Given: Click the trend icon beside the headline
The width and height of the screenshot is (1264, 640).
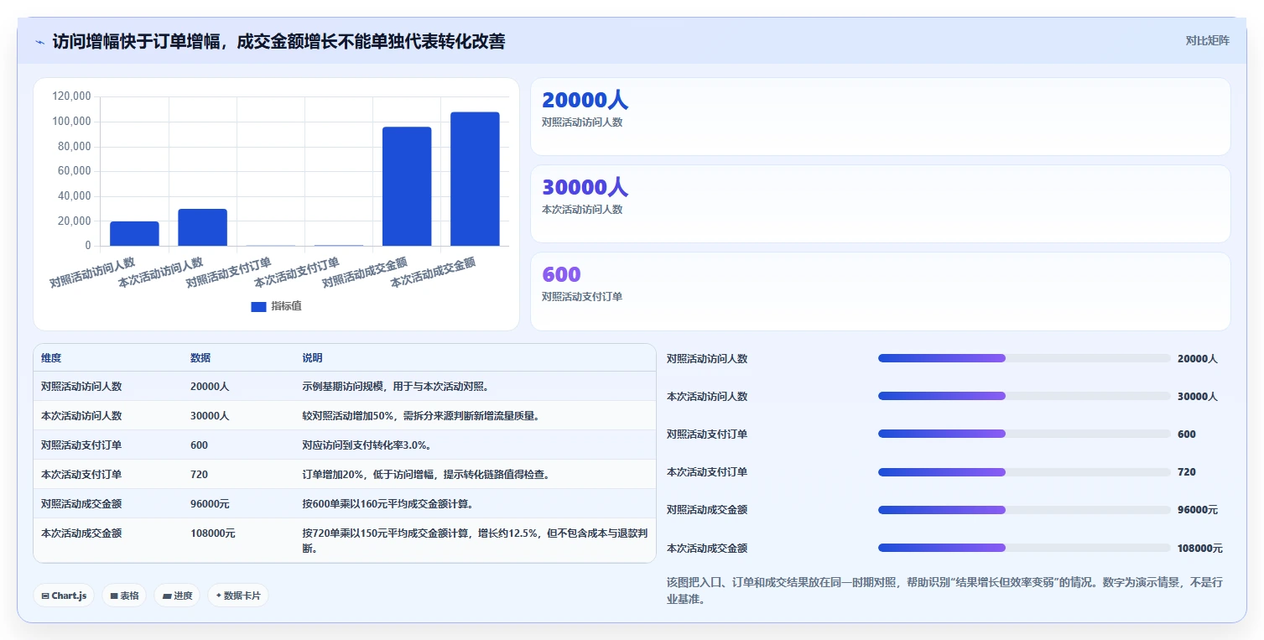Looking at the screenshot, I should point(40,42).
